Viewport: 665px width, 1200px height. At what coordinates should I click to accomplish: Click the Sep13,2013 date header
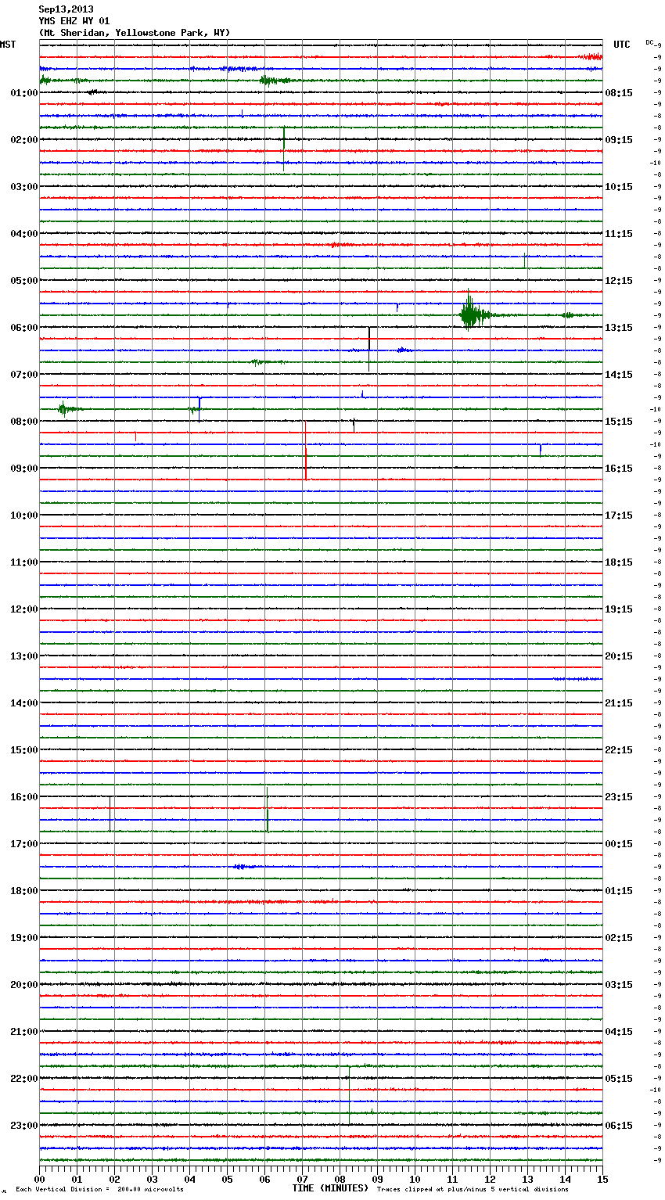[x=66, y=9]
